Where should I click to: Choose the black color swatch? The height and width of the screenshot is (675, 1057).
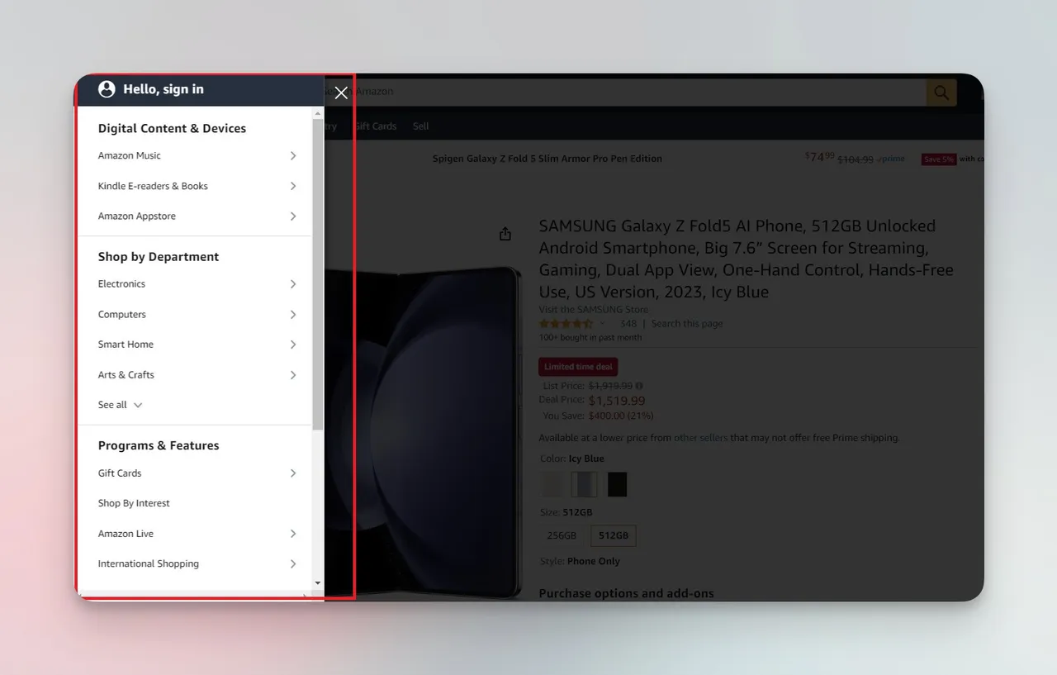coord(618,484)
